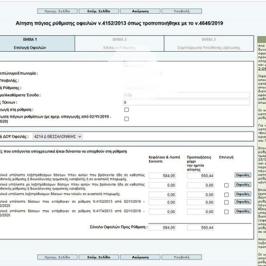Open the ΔΟΥ Οφειλής dropdown
Image resolution: width=266 pixels, height=266 pixels.
(x=57, y=136)
